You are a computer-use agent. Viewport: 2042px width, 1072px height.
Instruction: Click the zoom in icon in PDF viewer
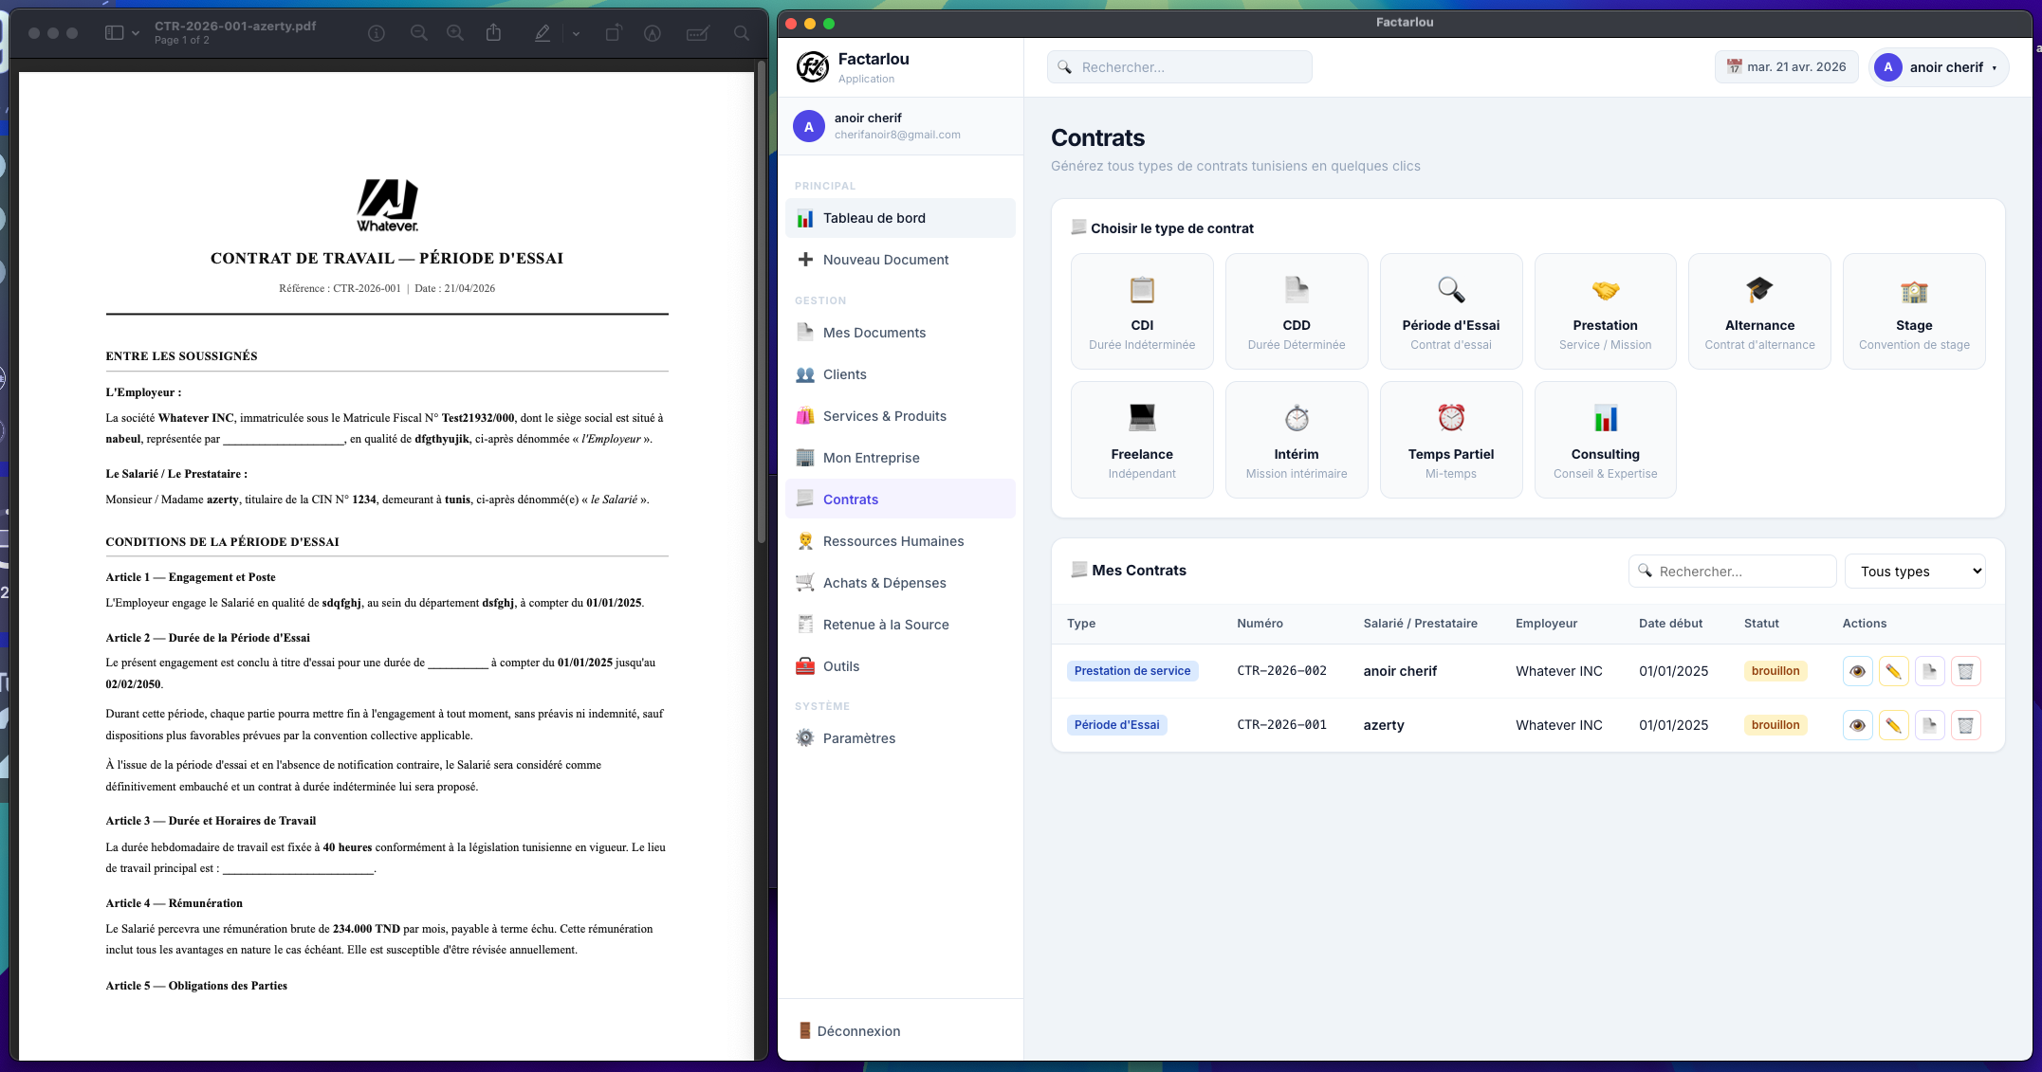(x=455, y=33)
